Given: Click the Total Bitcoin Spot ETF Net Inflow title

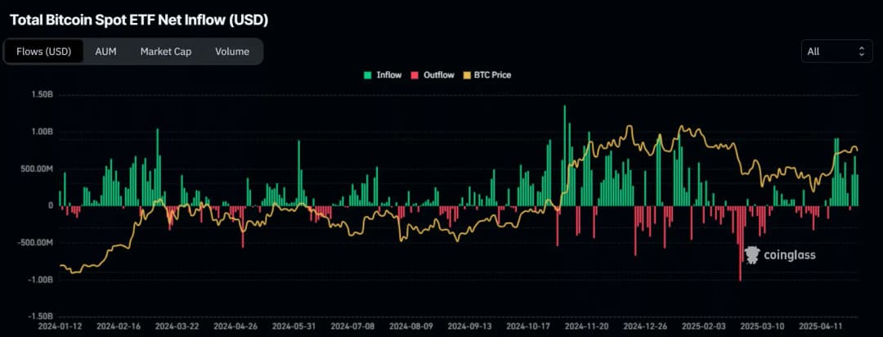Looking at the screenshot, I should 138,19.
